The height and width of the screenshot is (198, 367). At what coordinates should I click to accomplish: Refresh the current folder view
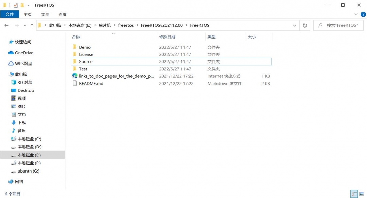click(305, 25)
